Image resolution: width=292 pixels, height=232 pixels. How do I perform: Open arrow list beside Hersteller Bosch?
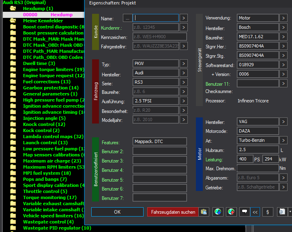[283, 27]
